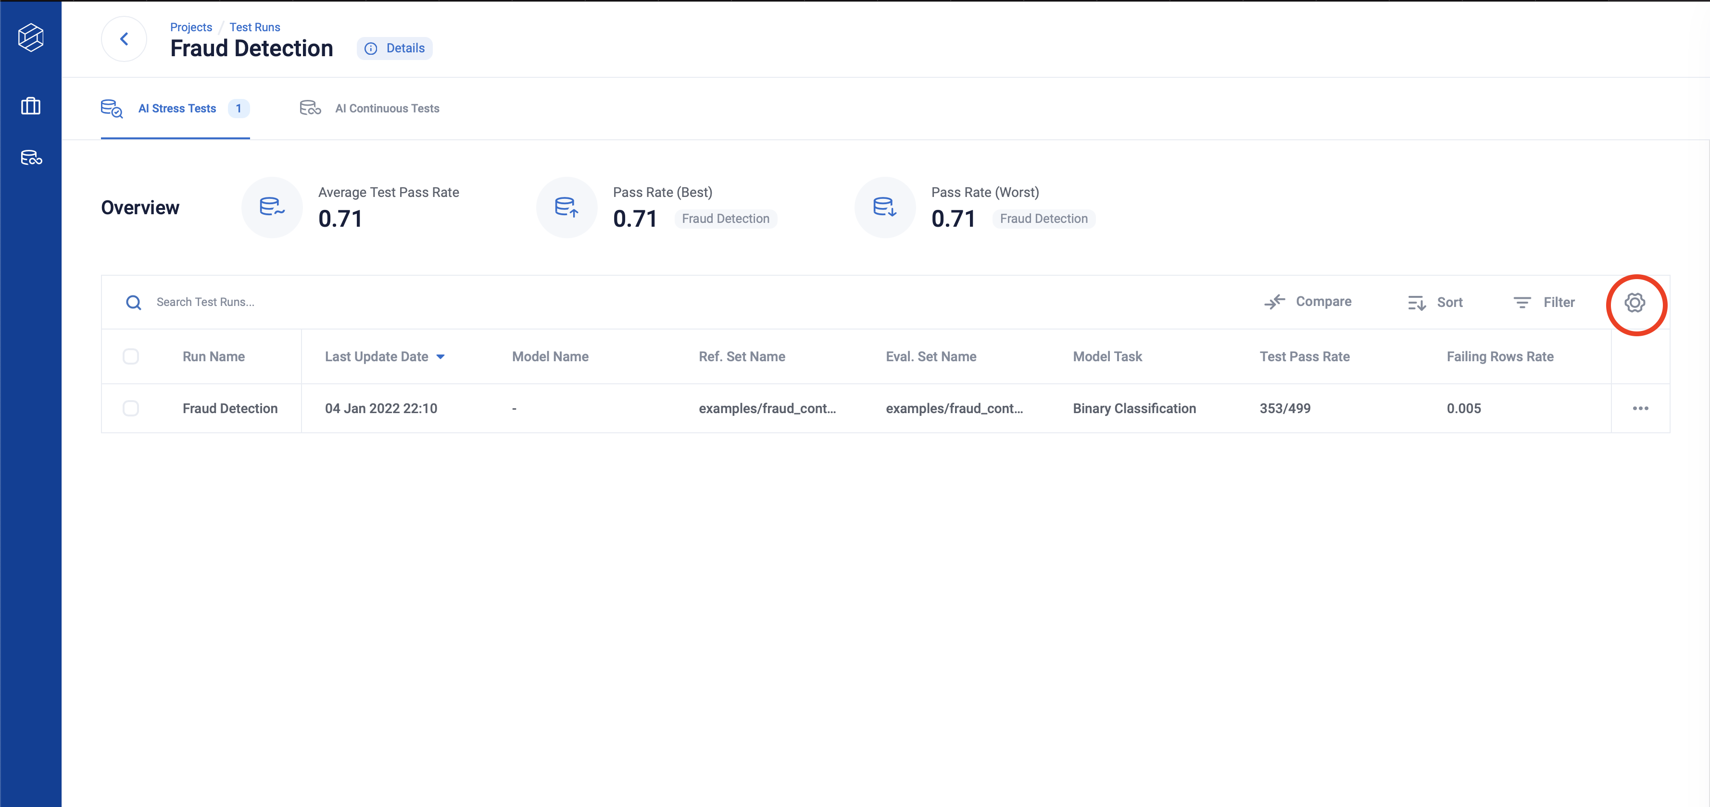Click the Fraud Detection tag under Pass Rate (Best)
The height and width of the screenshot is (807, 1710).
pos(726,219)
